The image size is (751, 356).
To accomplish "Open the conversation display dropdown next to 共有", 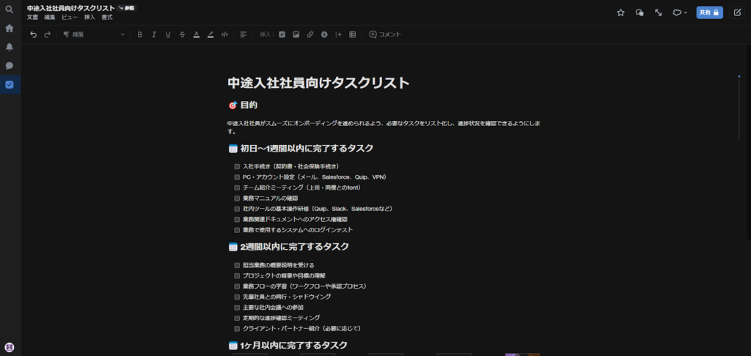I will point(680,12).
